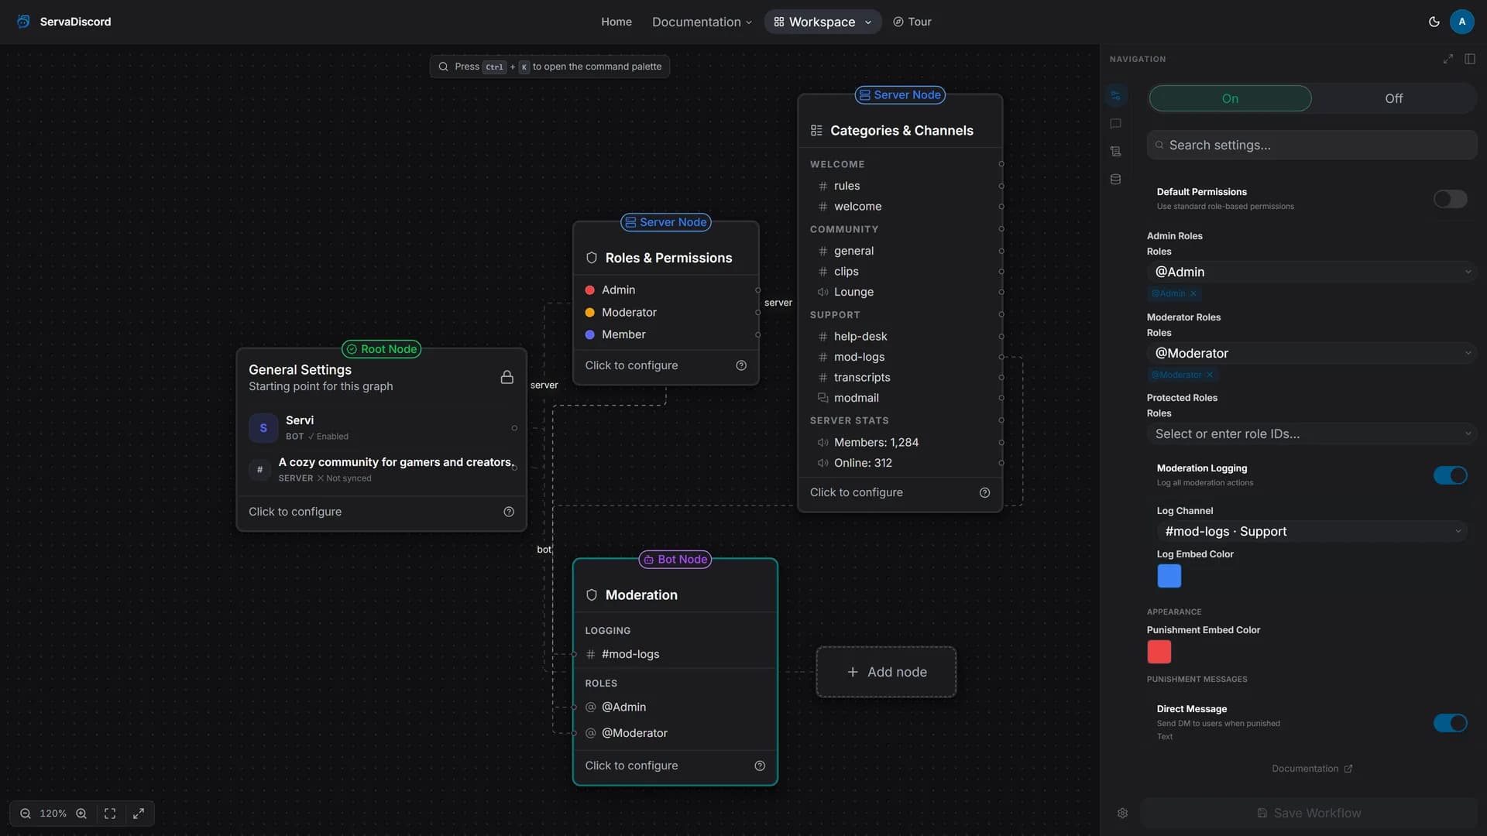Viewport: 1487px width, 836px height.
Task: Select the On option
Action: click(1230, 98)
